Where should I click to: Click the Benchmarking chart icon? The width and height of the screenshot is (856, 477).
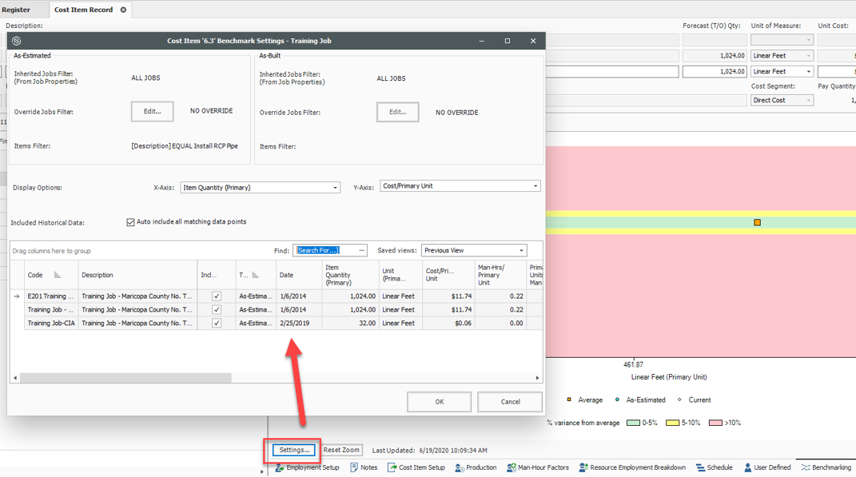click(806, 467)
